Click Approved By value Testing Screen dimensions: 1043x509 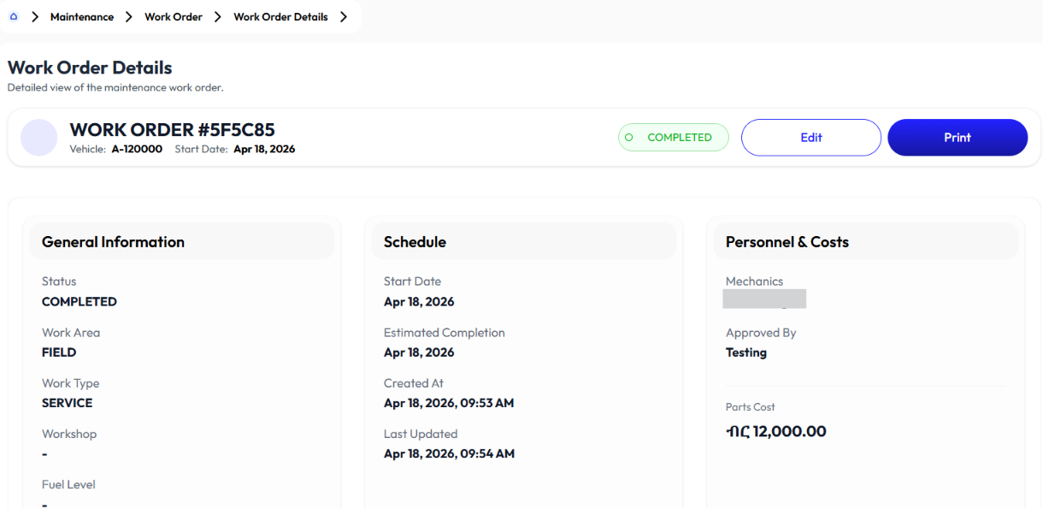pos(746,352)
